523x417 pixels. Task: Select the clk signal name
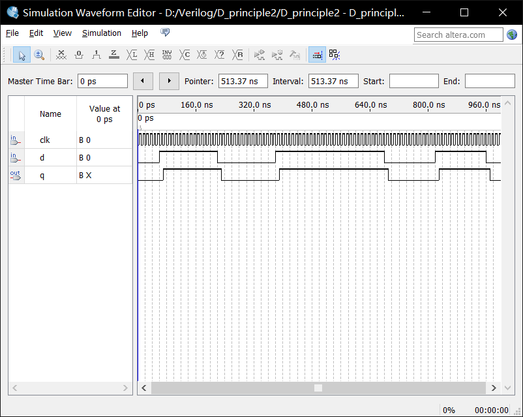(x=45, y=140)
